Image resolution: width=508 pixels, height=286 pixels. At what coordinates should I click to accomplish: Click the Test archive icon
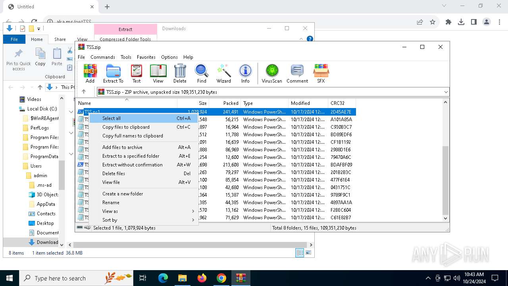(137, 73)
